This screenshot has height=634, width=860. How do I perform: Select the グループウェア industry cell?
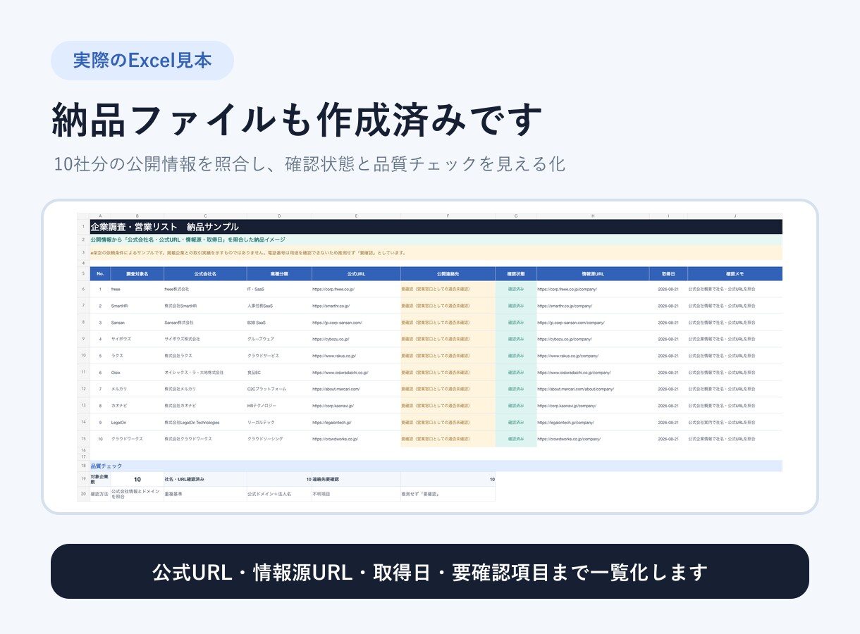click(279, 339)
